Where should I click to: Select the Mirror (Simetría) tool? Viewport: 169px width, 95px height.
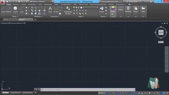pyautogui.click(x=36, y=11)
